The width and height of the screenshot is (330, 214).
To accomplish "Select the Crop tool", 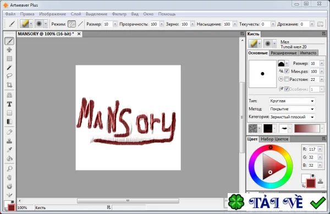I will point(9,85).
